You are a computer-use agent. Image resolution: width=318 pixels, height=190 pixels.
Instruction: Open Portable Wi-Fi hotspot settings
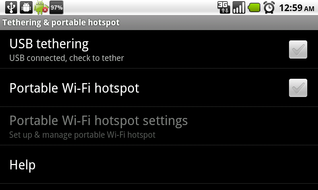pos(159,126)
